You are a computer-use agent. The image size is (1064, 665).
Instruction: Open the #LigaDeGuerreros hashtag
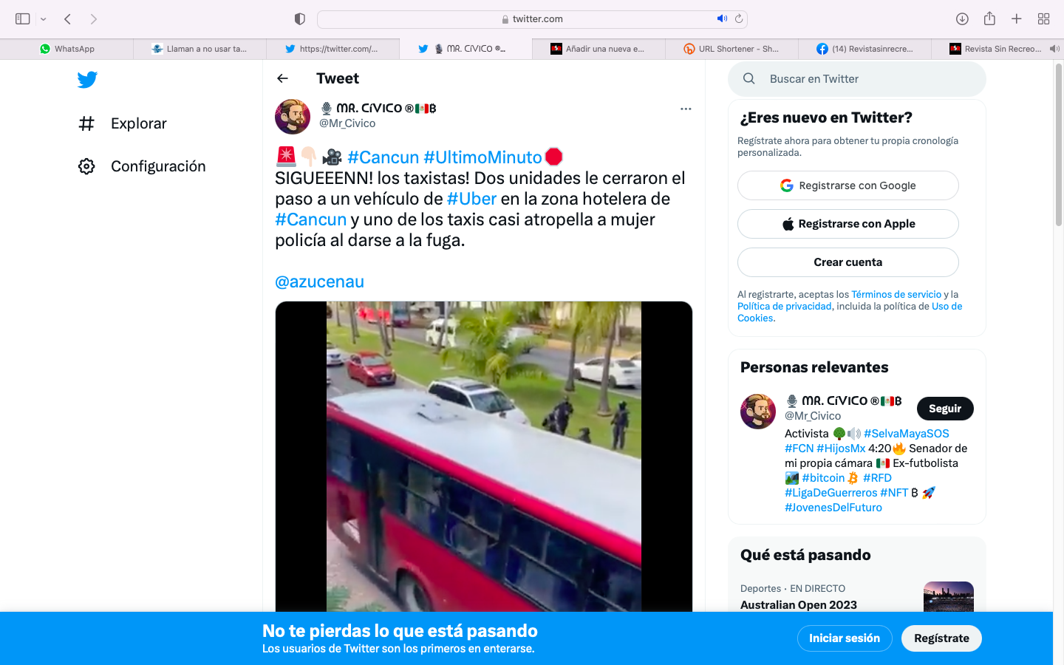pos(831,493)
